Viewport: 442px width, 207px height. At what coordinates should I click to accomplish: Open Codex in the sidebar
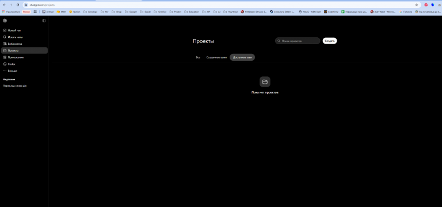click(24, 64)
